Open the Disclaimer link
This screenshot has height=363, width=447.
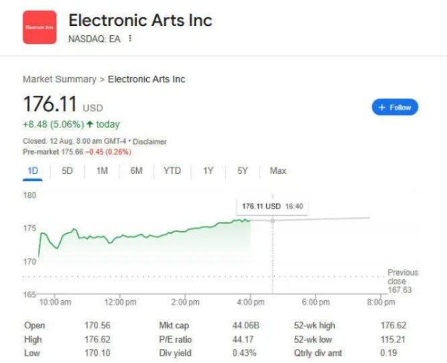(150, 142)
